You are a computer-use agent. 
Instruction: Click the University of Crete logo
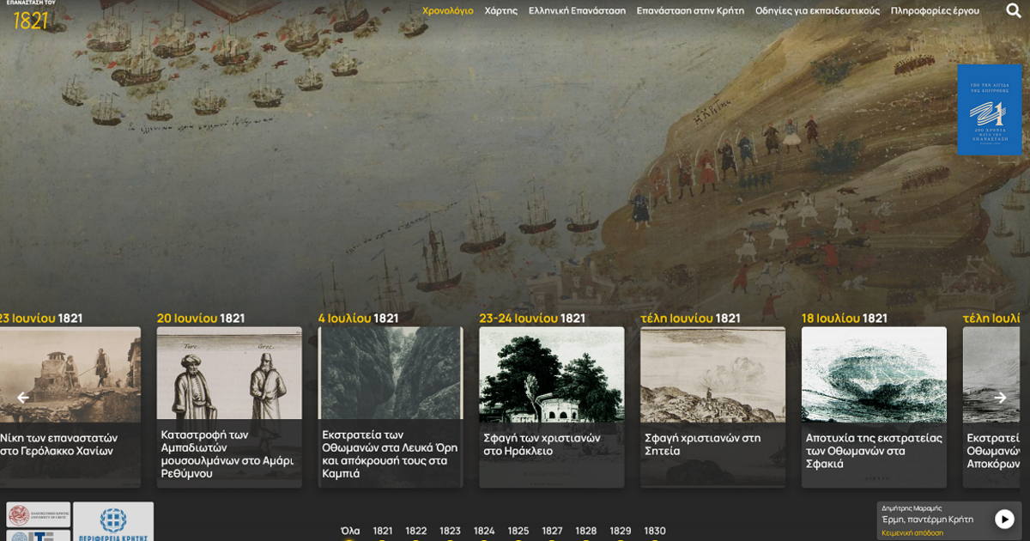coord(38,515)
